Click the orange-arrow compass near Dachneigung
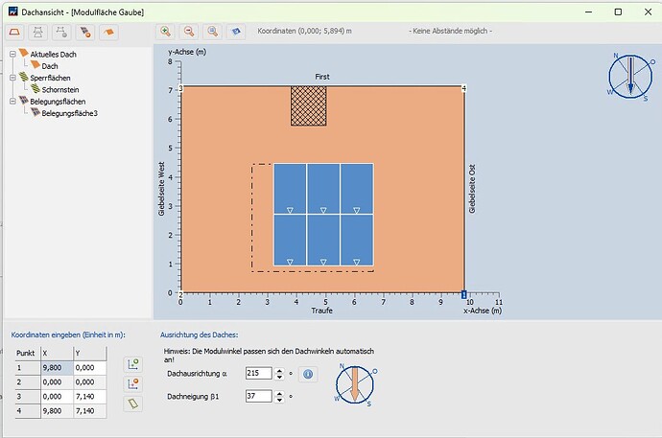This screenshot has height=438, width=662. 355,384
